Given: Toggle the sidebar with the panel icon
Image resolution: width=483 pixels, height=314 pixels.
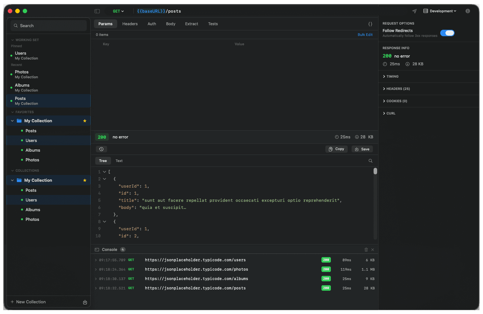Looking at the screenshot, I should [x=97, y=11].
